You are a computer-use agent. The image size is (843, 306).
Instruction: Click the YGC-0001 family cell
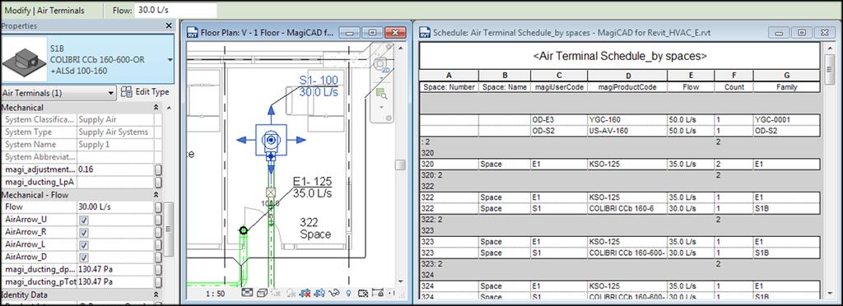point(786,120)
